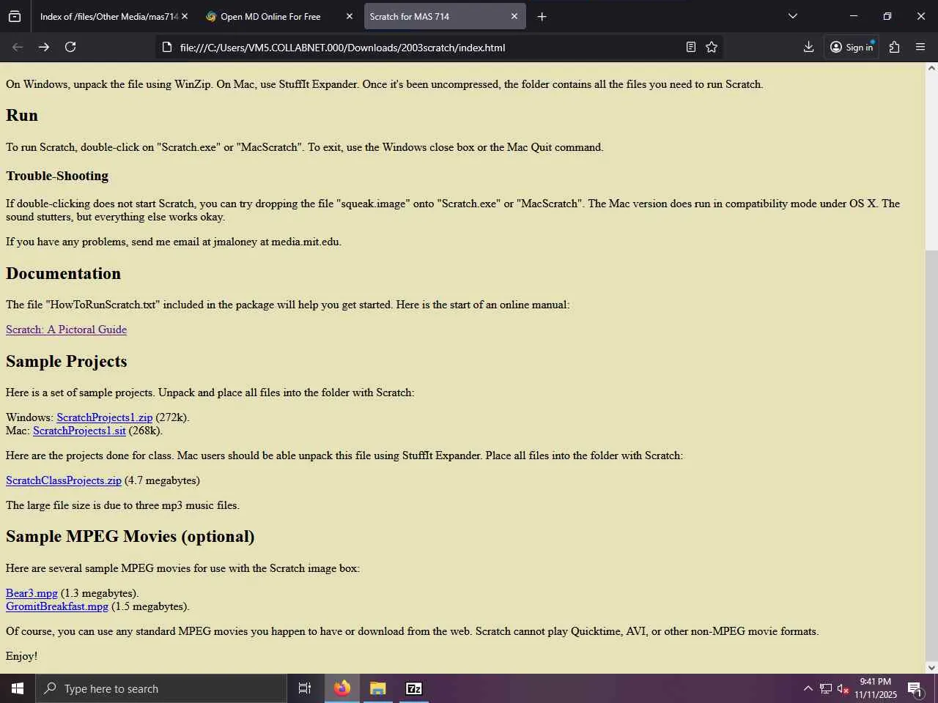This screenshot has width=938, height=703.
Task: Download ScratchClassProjects.zip
Action: point(64,480)
